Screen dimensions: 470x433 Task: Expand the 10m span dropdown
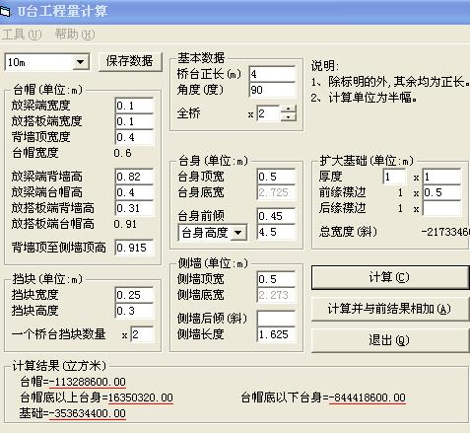coord(81,62)
